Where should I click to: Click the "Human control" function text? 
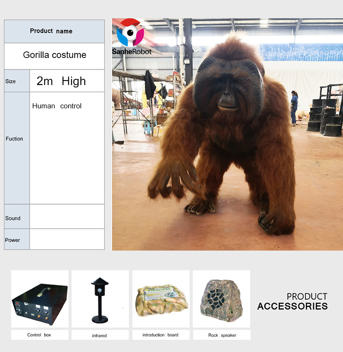click(57, 106)
